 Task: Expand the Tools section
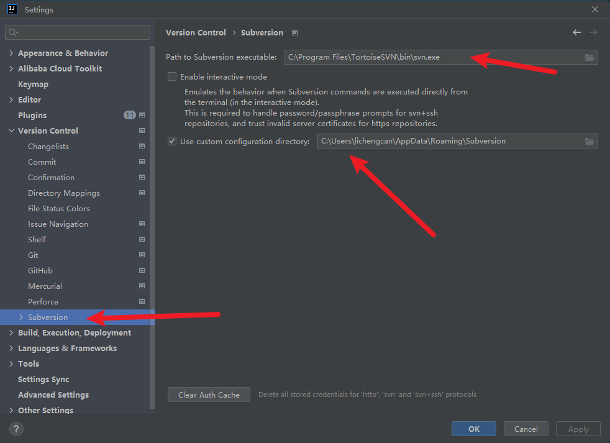[x=11, y=363]
